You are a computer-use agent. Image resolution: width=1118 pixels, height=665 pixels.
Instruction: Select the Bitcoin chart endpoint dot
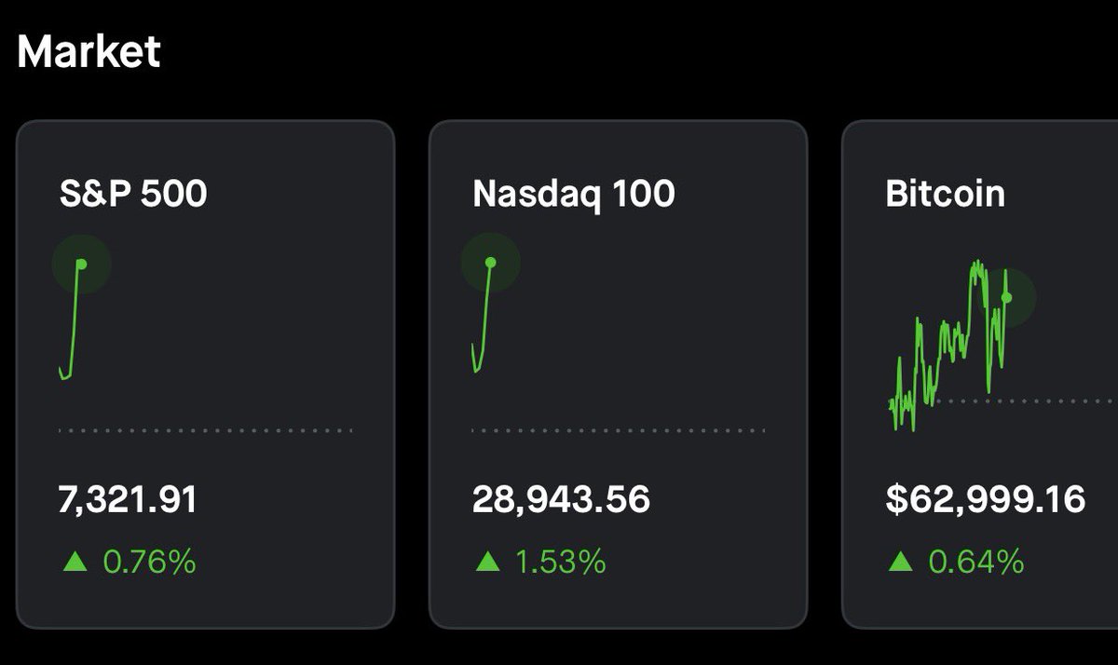pyautogui.click(x=1006, y=298)
